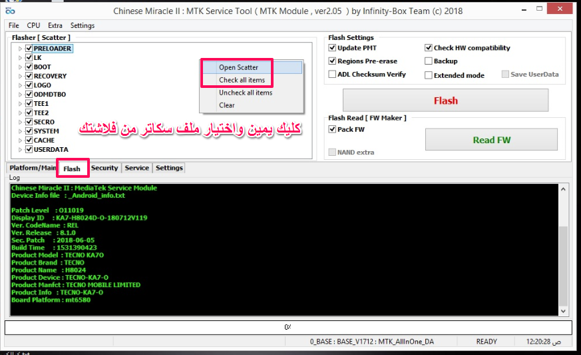Click the green Read FW button
The image size is (581, 355).
click(491, 140)
